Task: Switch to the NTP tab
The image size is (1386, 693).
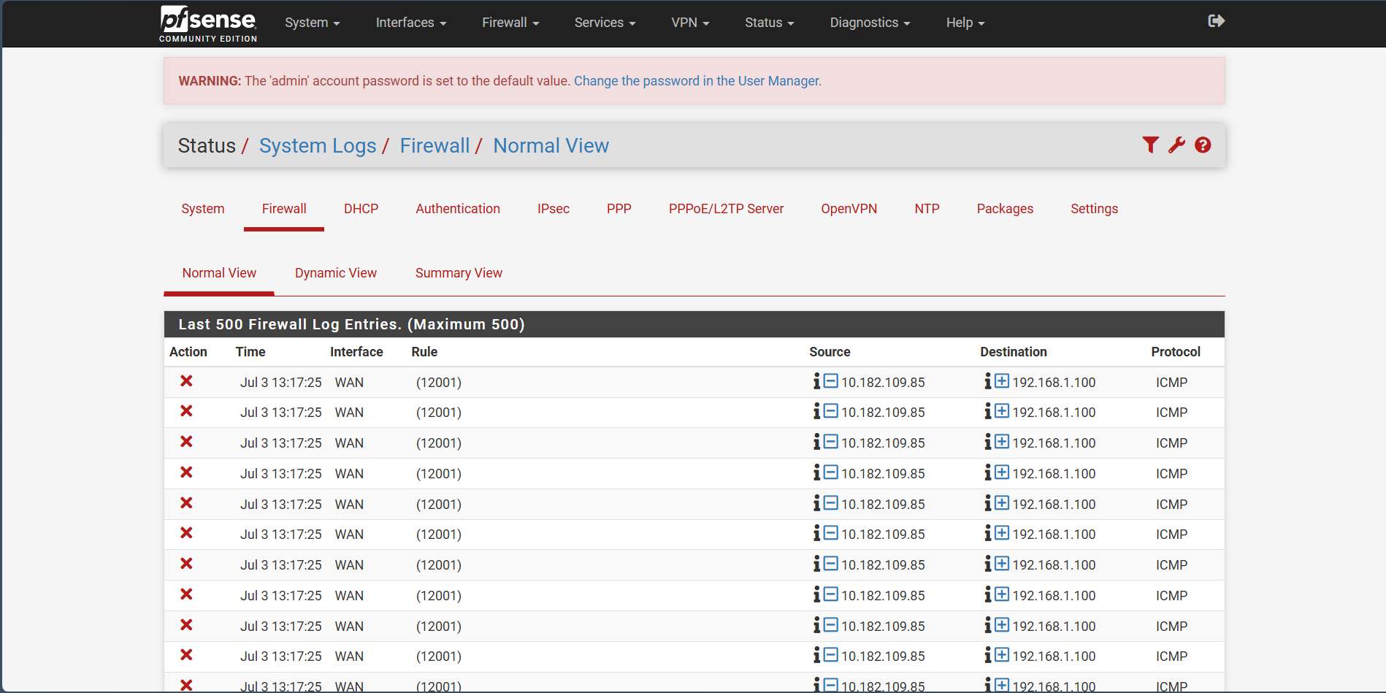Action: click(x=927, y=209)
